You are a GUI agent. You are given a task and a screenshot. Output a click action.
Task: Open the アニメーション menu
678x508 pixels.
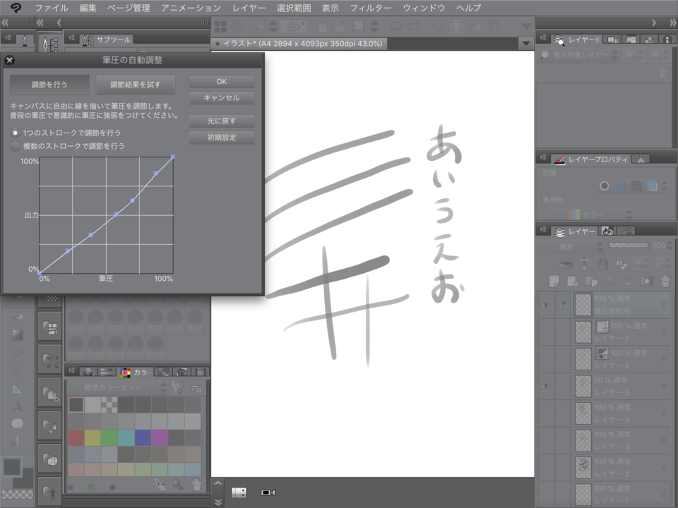click(x=191, y=8)
